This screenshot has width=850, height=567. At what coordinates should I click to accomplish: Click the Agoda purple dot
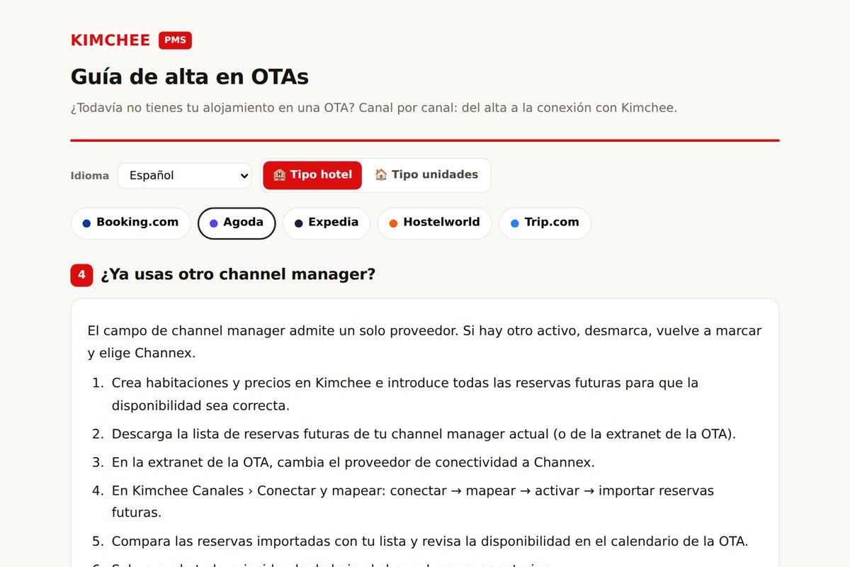[213, 223]
